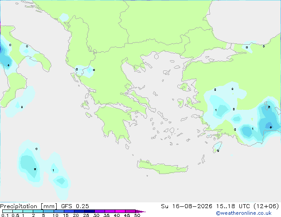Select the 40–45 mm magenta legend swatch
Viewport: 281px width, 217px height.
tap(120, 211)
